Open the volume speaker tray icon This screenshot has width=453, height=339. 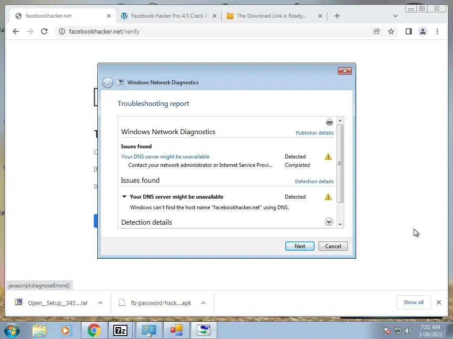(x=408, y=331)
